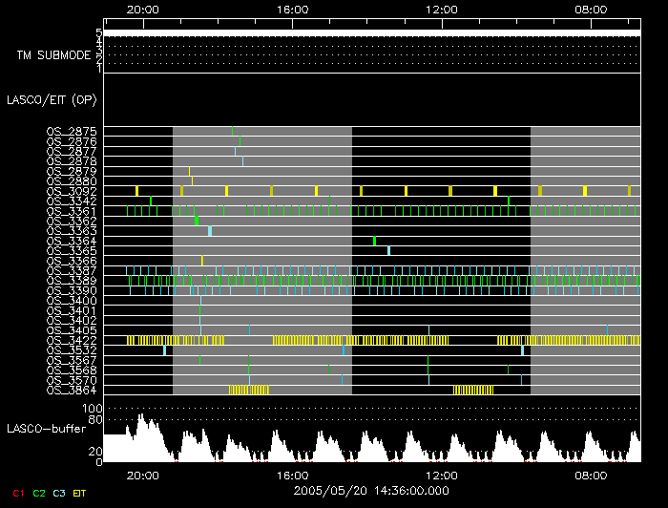Click the blue C3 legend label

(x=59, y=493)
